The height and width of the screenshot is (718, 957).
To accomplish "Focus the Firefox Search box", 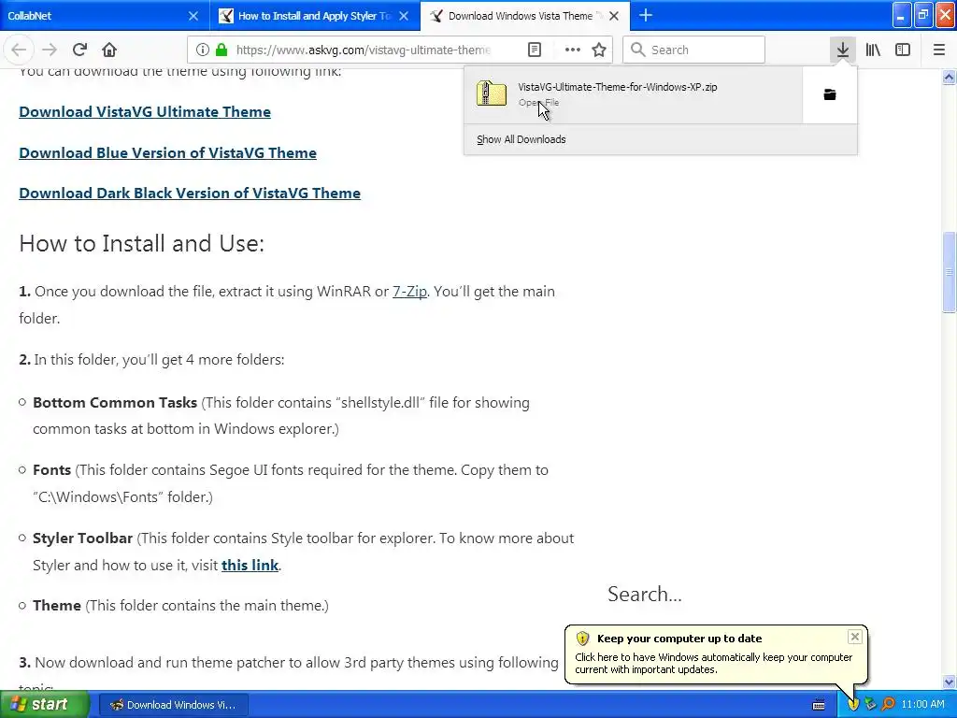I will coord(694,50).
